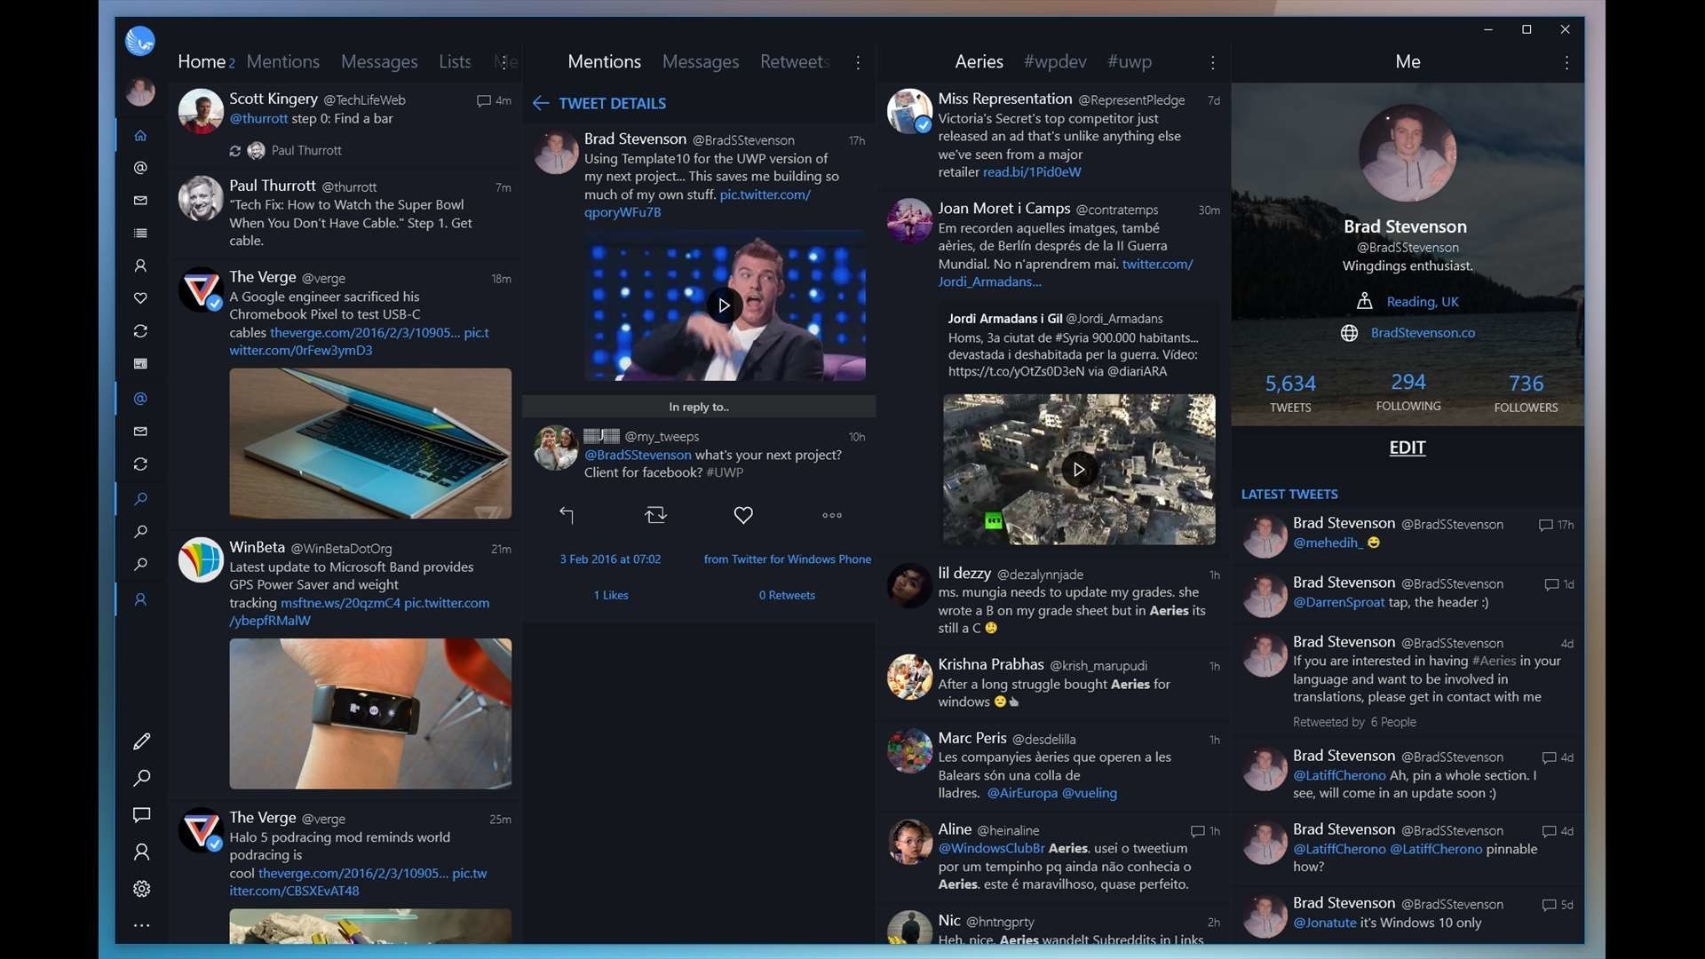Open the favorites heart icon in sidebar
The image size is (1705, 959).
(140, 298)
